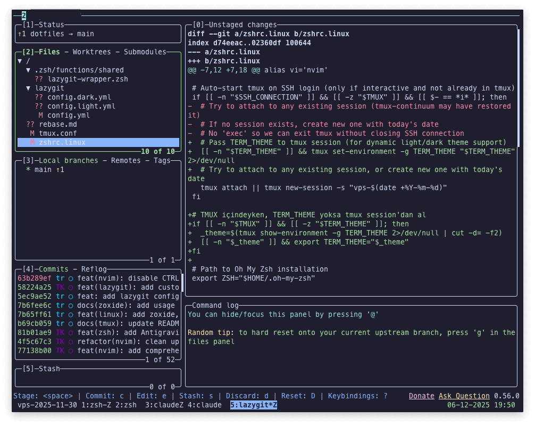Open the Local branches tab

pos(68,161)
